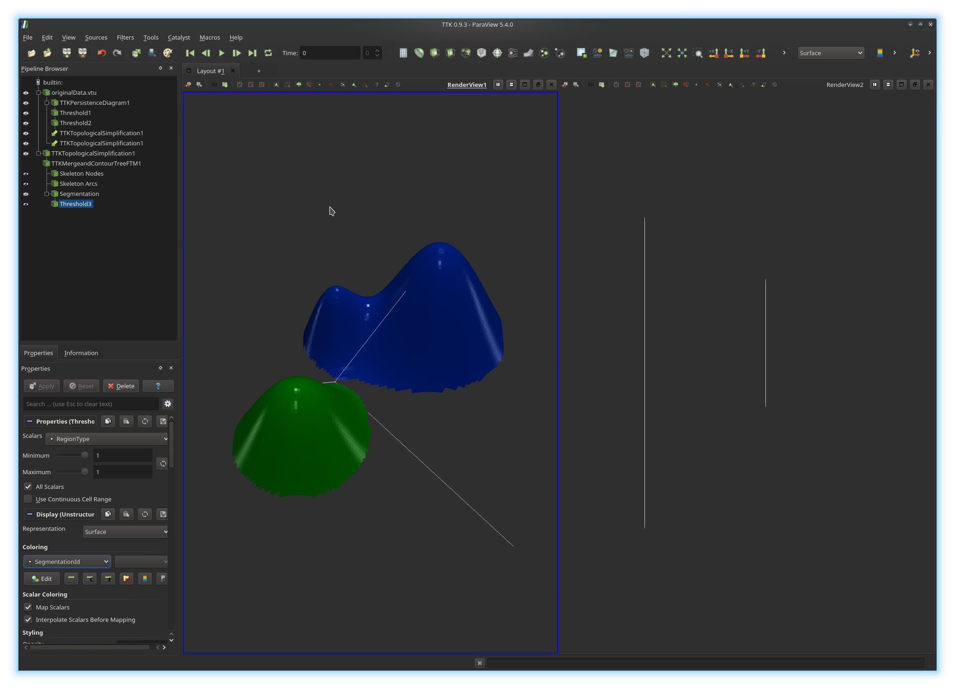Click the Calculator filter icon

tap(403, 53)
